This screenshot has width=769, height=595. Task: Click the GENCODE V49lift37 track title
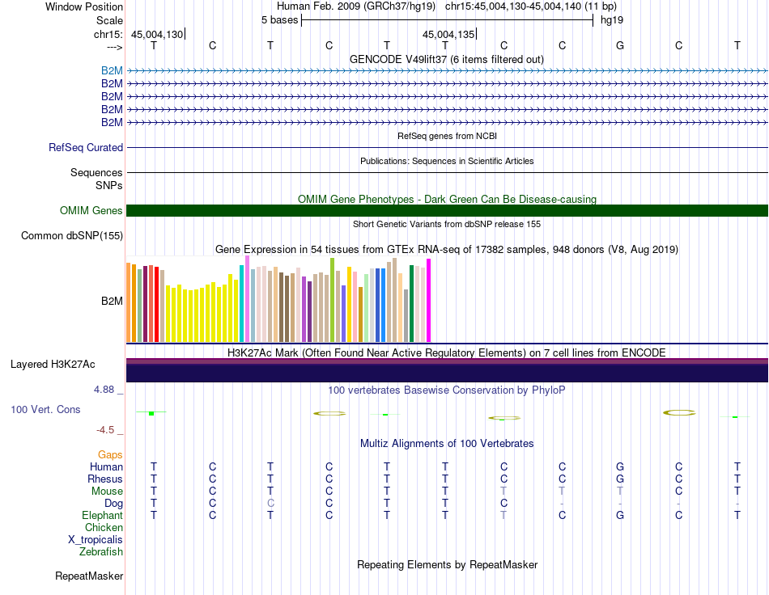coord(447,60)
